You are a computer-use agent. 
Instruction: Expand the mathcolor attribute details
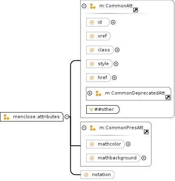128,144
